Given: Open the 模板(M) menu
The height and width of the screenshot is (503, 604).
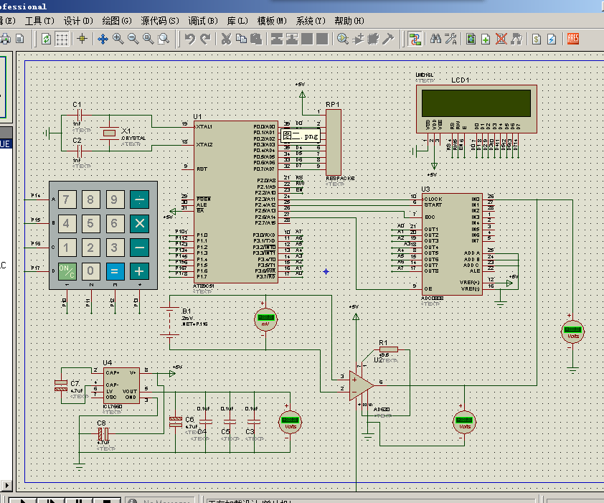Looking at the screenshot, I should coord(272,21).
